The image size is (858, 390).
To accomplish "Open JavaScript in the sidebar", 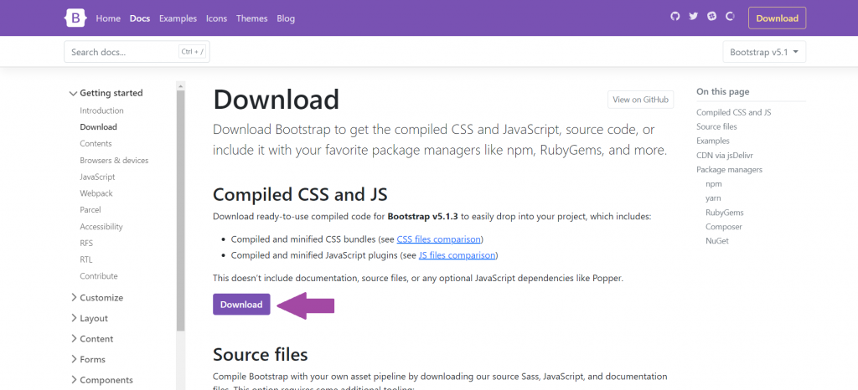I will (x=97, y=177).
